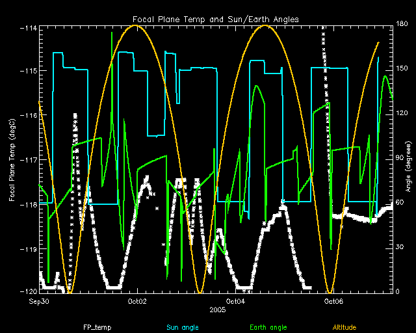Screen dimensions: 416x333
Task: Click the 30 degree angle tick label
Action: [x=399, y=248]
